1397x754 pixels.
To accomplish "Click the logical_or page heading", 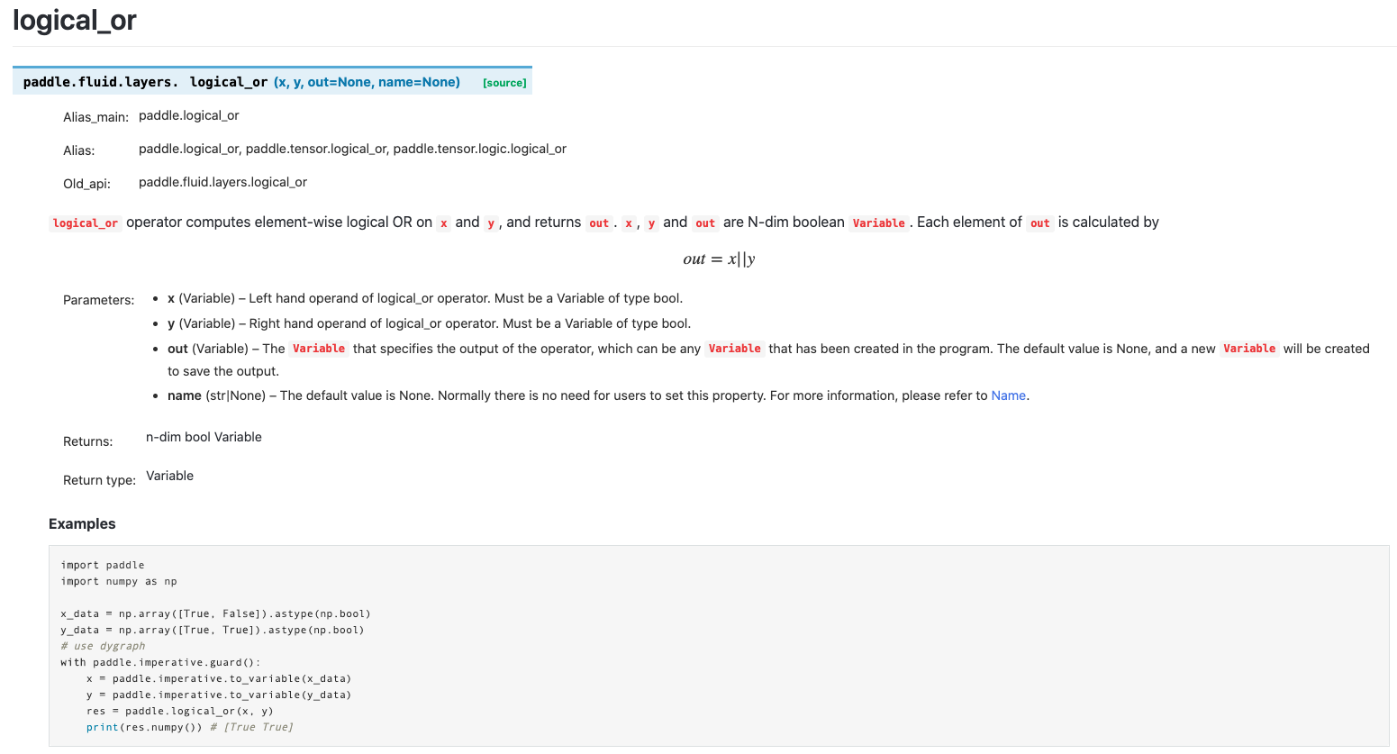I will (75, 20).
